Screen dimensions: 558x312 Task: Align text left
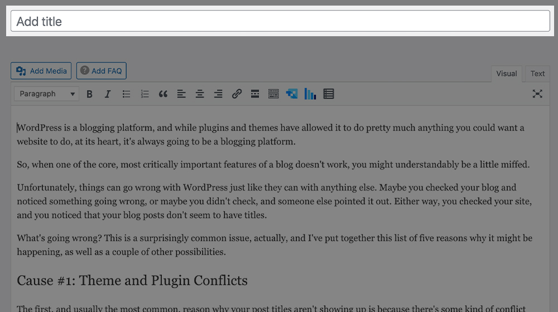tap(181, 94)
